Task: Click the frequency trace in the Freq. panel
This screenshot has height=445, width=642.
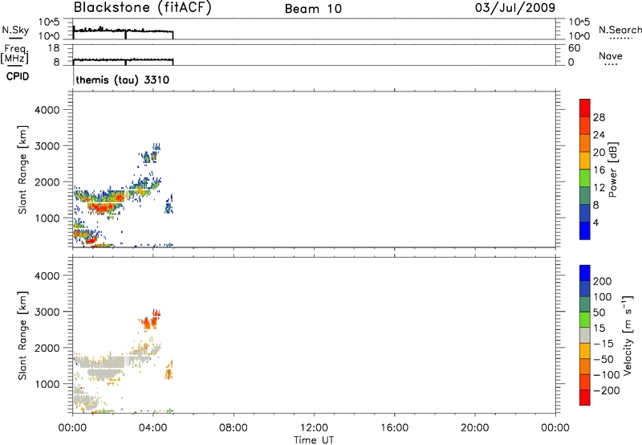Action: (x=123, y=60)
